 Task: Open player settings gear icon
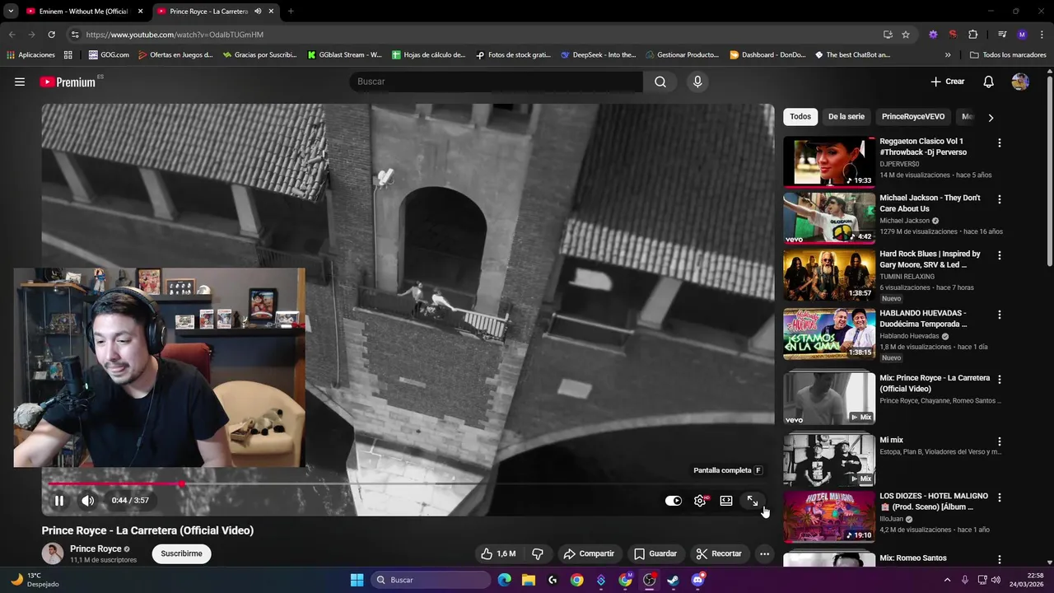(x=700, y=500)
